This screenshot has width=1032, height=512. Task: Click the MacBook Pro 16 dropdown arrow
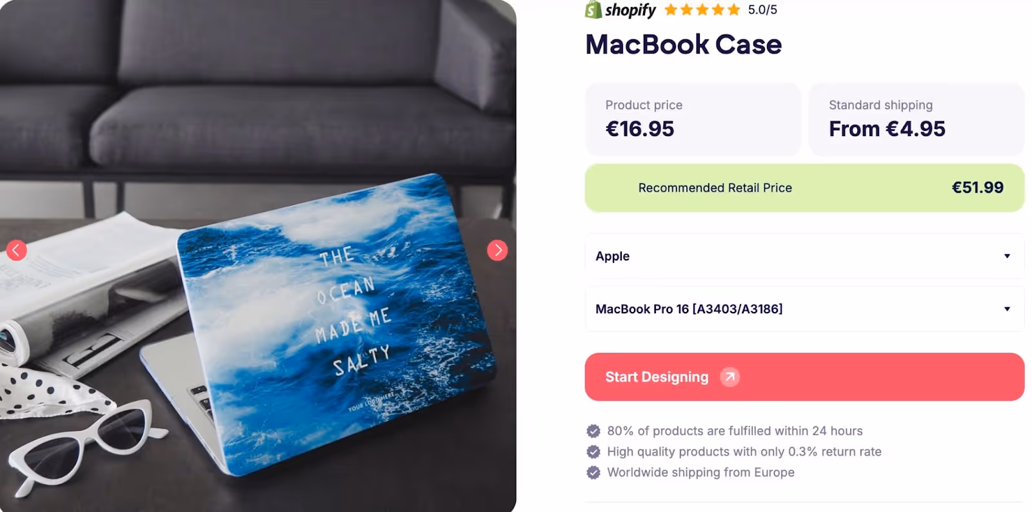tap(1007, 309)
